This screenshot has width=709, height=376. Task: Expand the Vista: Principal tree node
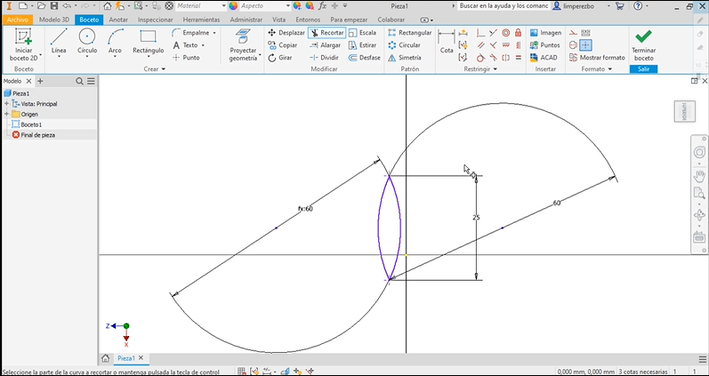[x=7, y=103]
